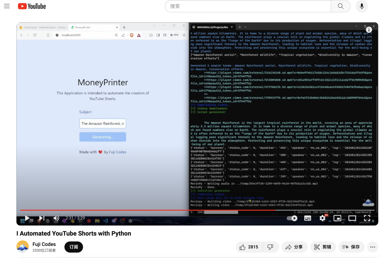Open the video info card icon
The width and height of the screenshot is (382, 258).
click(369, 30)
